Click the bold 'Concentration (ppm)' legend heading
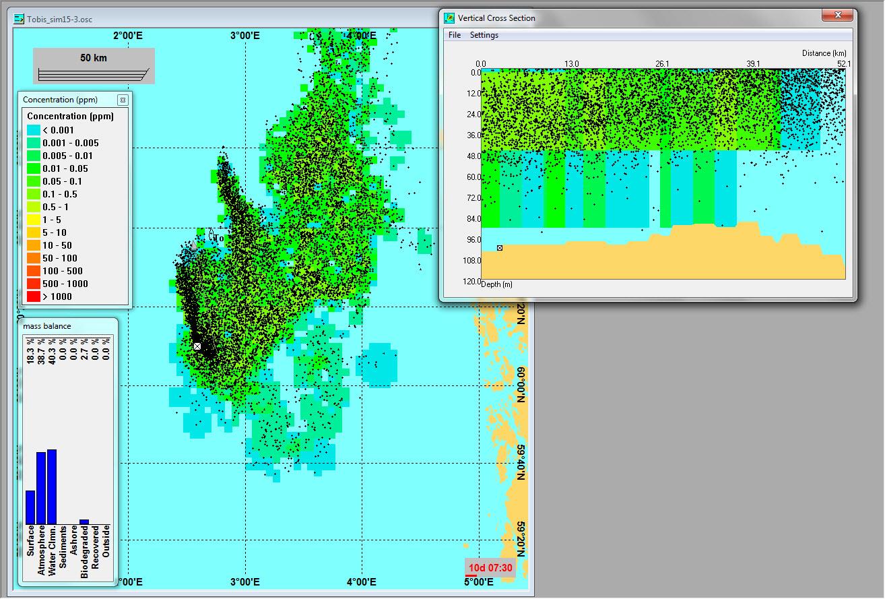Screen dimensions: 885x599 pyautogui.click(x=71, y=116)
